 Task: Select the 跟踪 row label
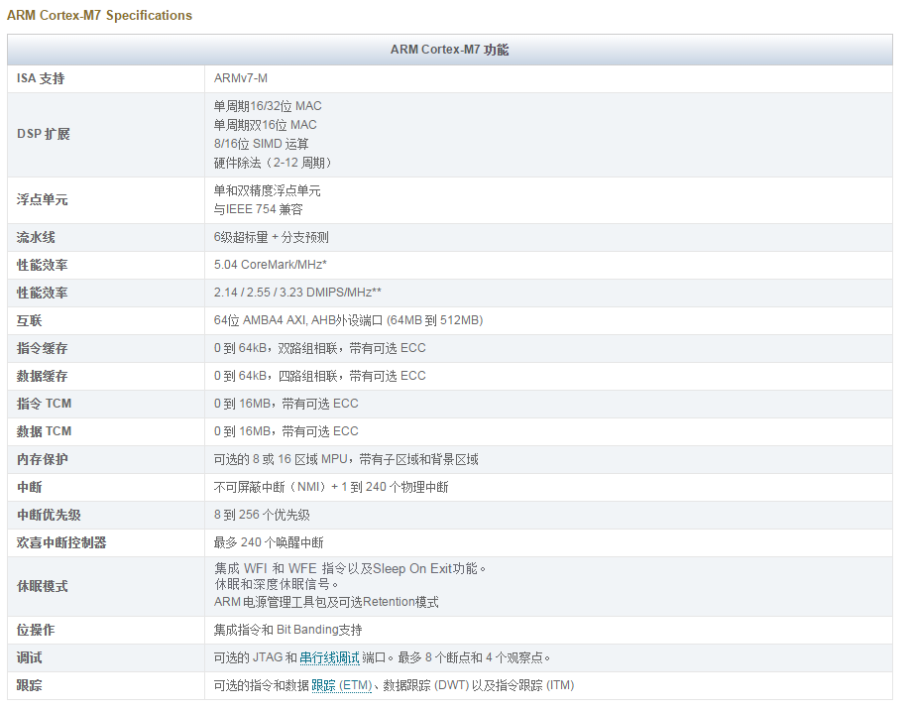click(x=29, y=686)
